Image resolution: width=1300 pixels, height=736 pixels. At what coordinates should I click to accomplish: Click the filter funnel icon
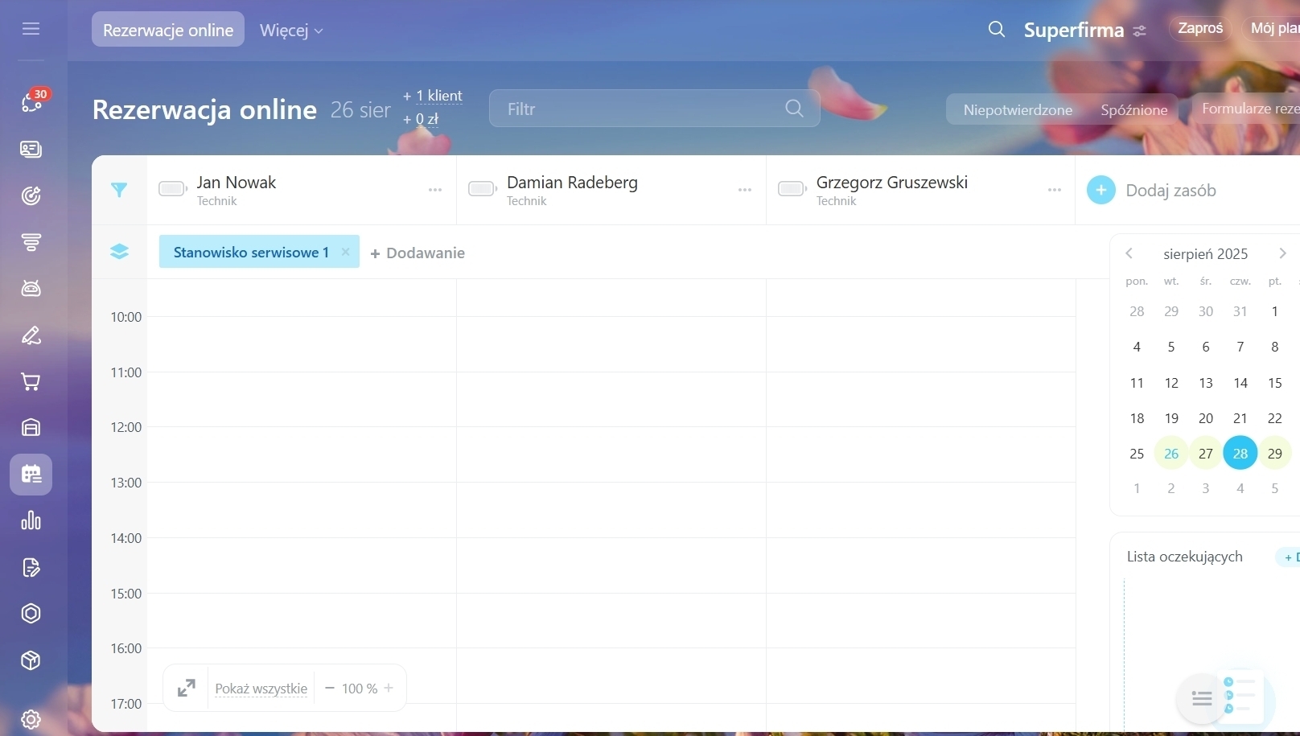[119, 190]
